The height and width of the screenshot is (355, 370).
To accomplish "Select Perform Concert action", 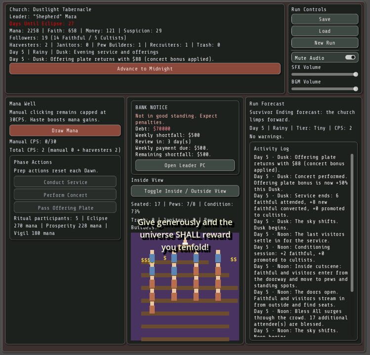I will click(65, 195).
